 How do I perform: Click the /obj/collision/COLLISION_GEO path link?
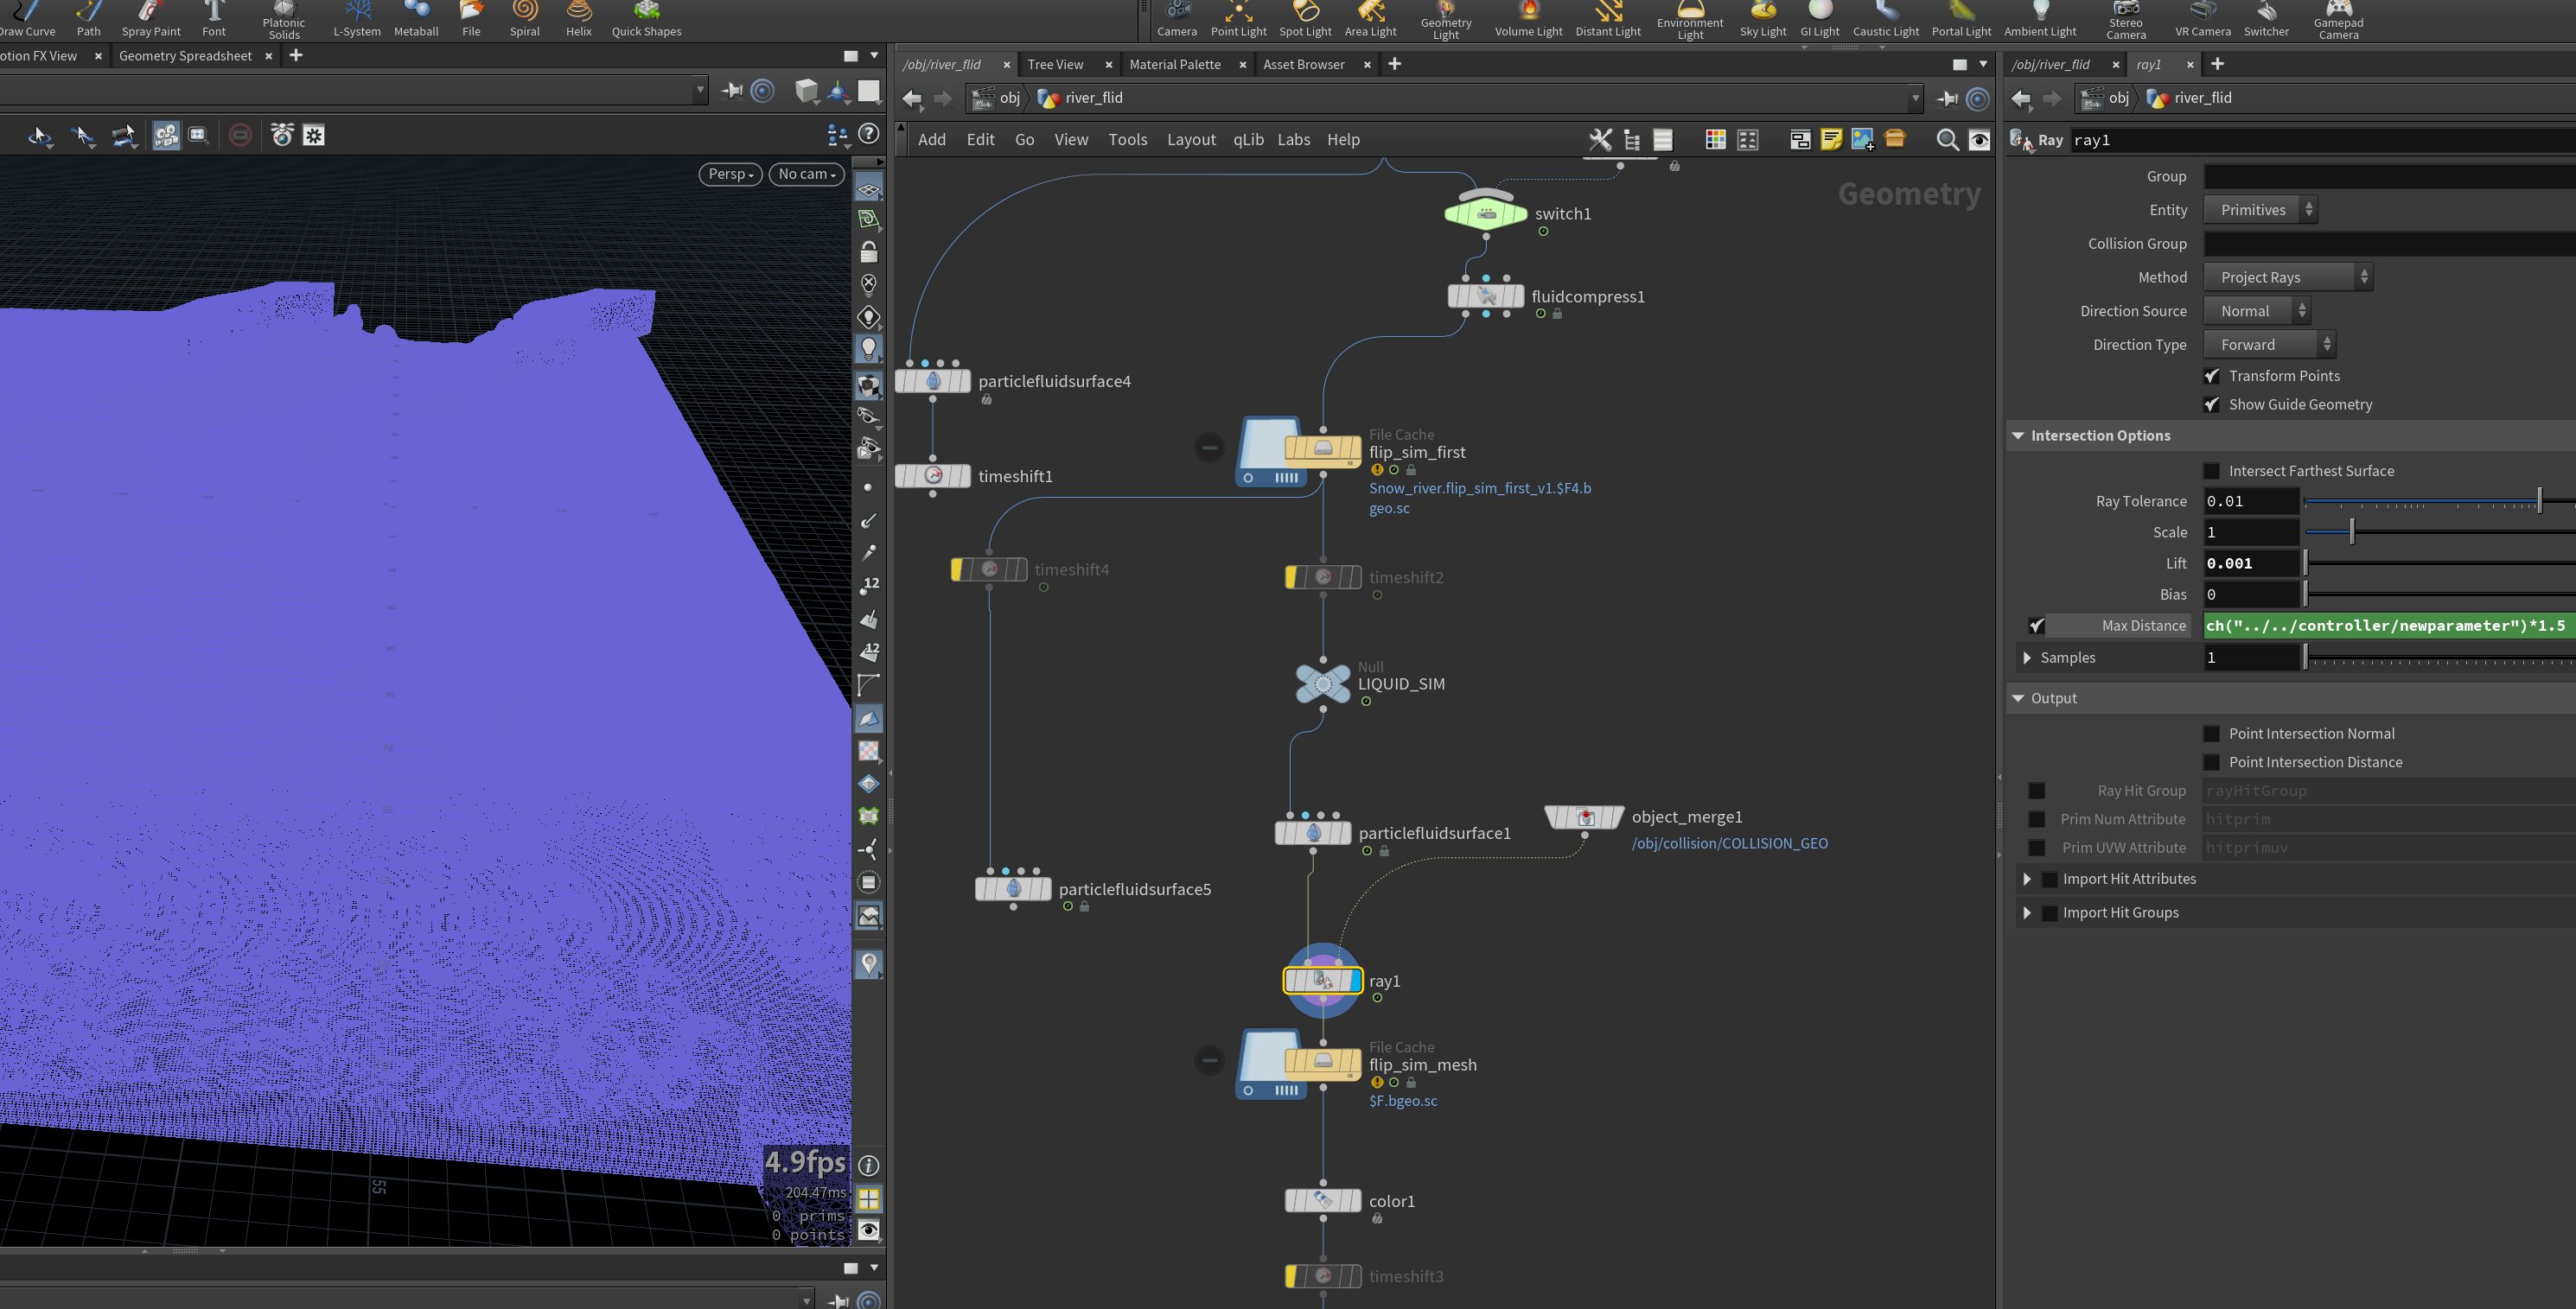click(1729, 843)
